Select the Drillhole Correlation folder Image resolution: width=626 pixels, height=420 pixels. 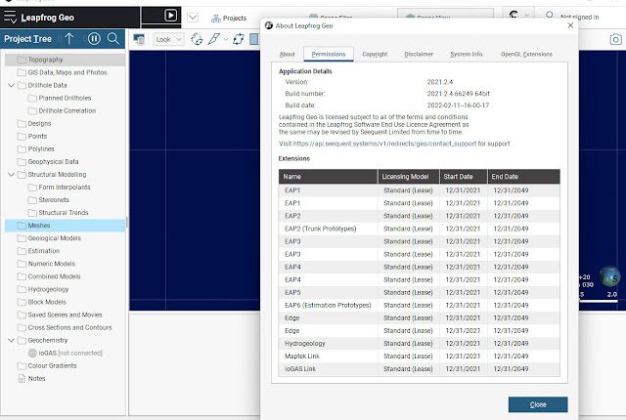click(x=62, y=110)
